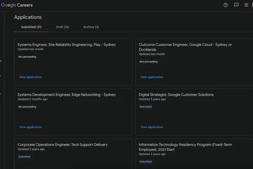Viewport: 253px width, 169px height.
Task: View application for Outcome Customer Engineer
Action: tap(151, 77)
